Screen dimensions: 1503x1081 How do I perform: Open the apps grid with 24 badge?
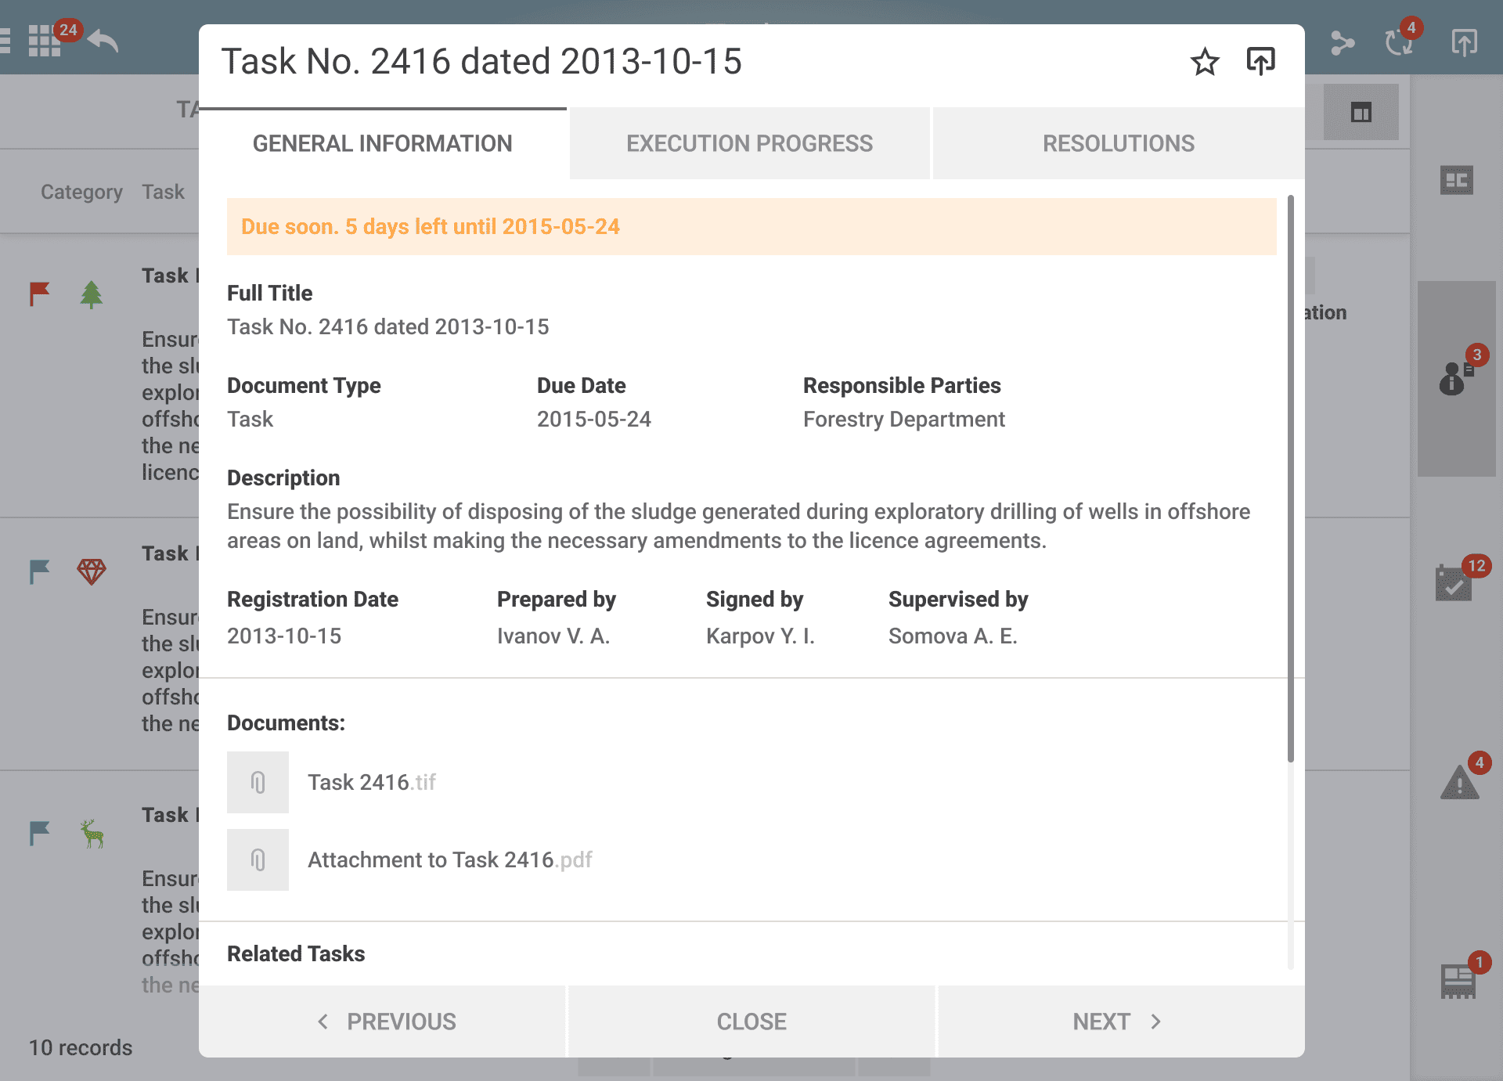click(45, 41)
